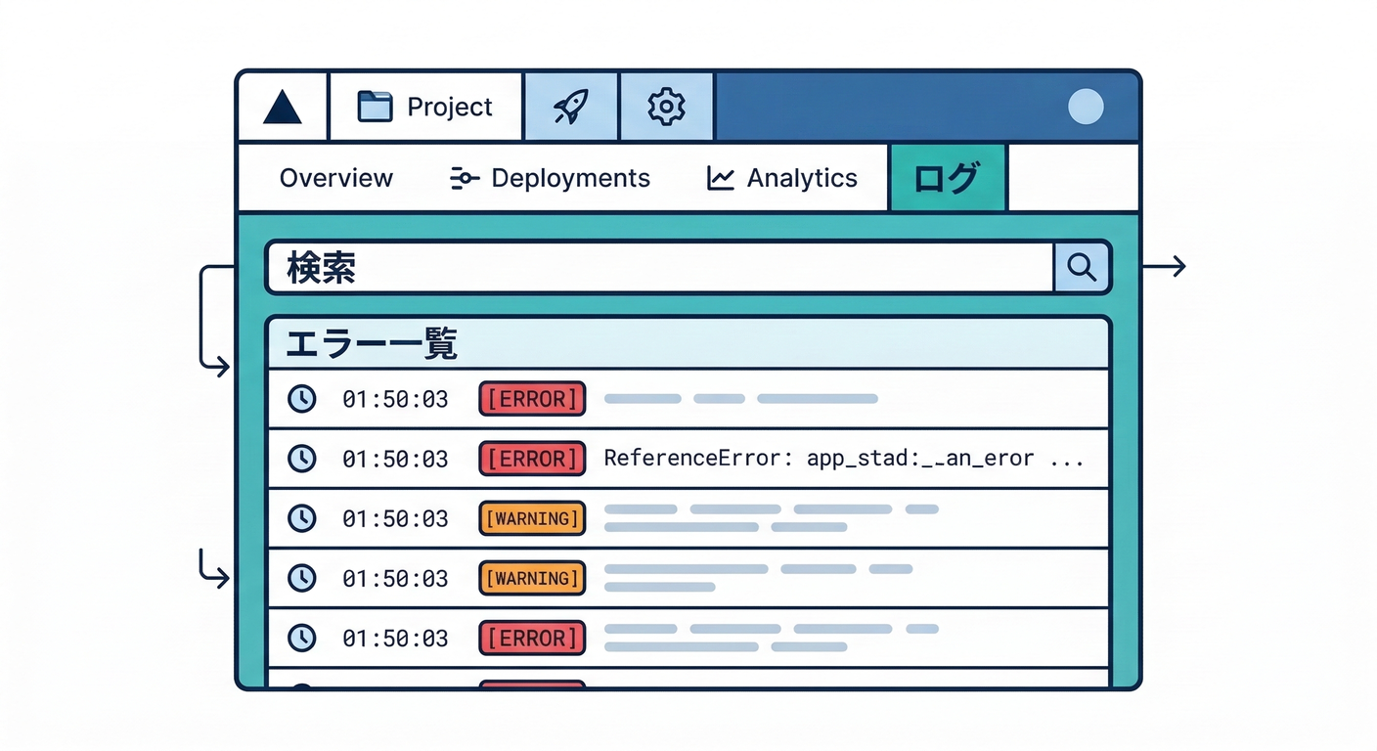Click the triangle logo icon
Image resolution: width=1377 pixels, height=751 pixels.
pos(281,107)
